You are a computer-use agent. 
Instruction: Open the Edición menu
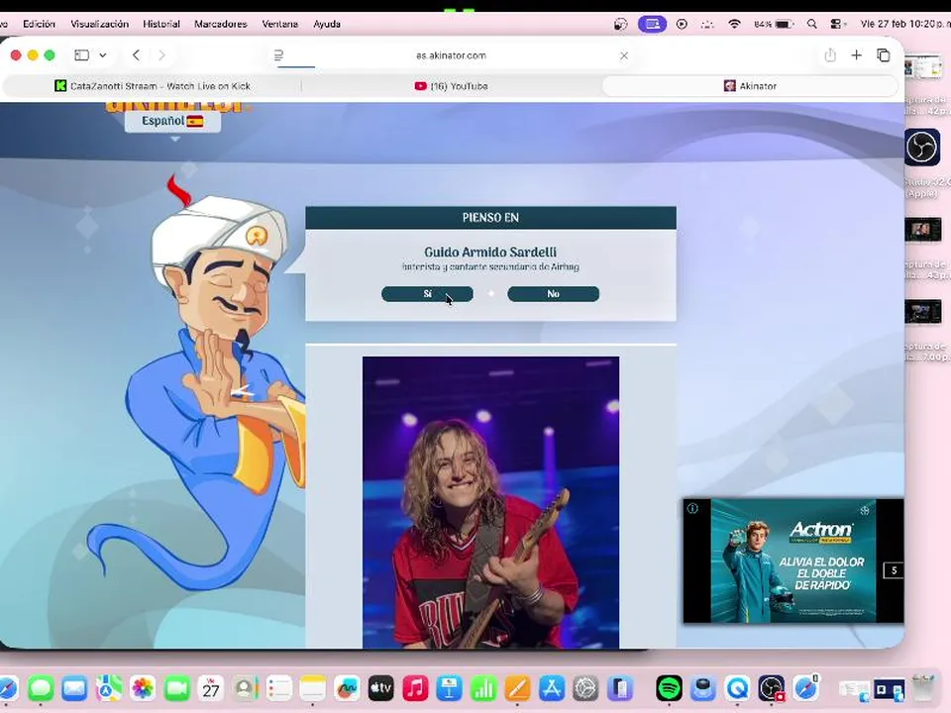click(x=39, y=24)
